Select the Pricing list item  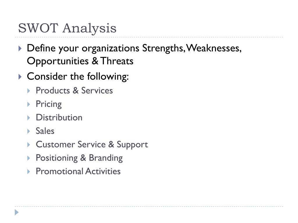pyautogui.click(x=49, y=104)
